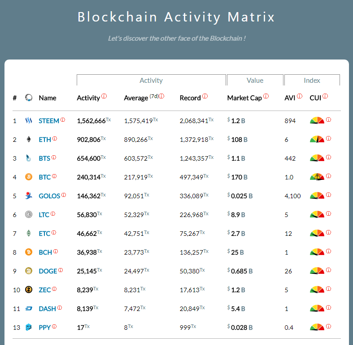Click the info icon beside GOLOS name
Viewport: 353px width, 345px height.
click(x=64, y=195)
